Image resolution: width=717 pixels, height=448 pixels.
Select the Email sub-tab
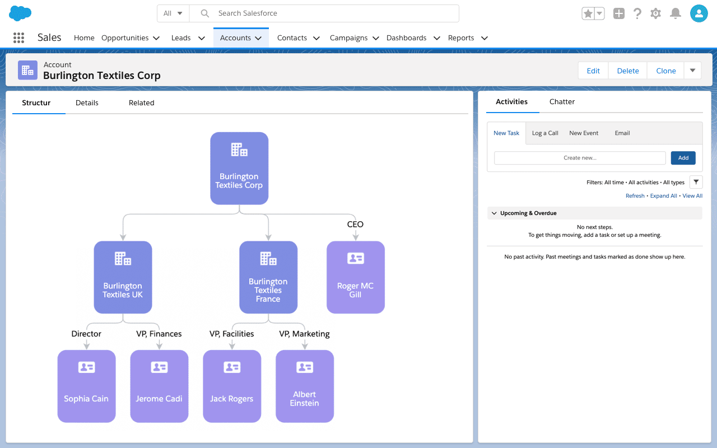(x=622, y=133)
